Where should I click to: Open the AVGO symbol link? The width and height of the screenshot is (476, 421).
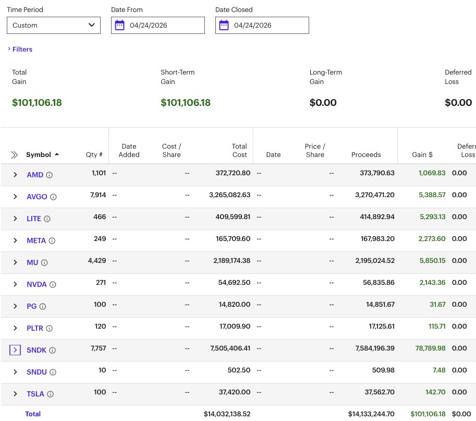click(37, 197)
